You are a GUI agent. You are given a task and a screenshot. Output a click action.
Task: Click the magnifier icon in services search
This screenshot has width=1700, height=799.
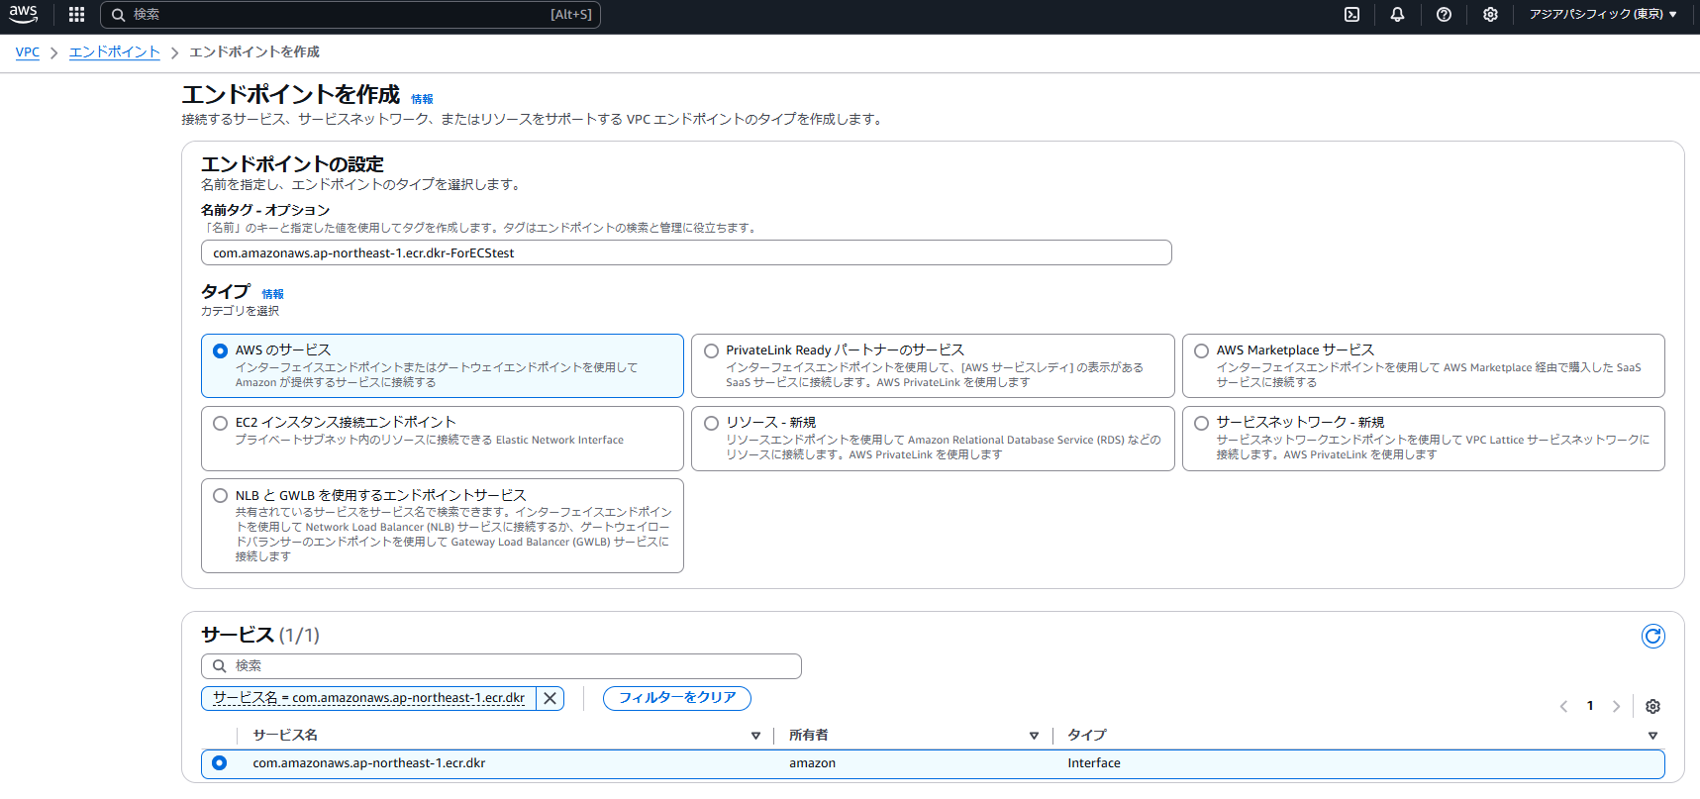pyautogui.click(x=220, y=665)
